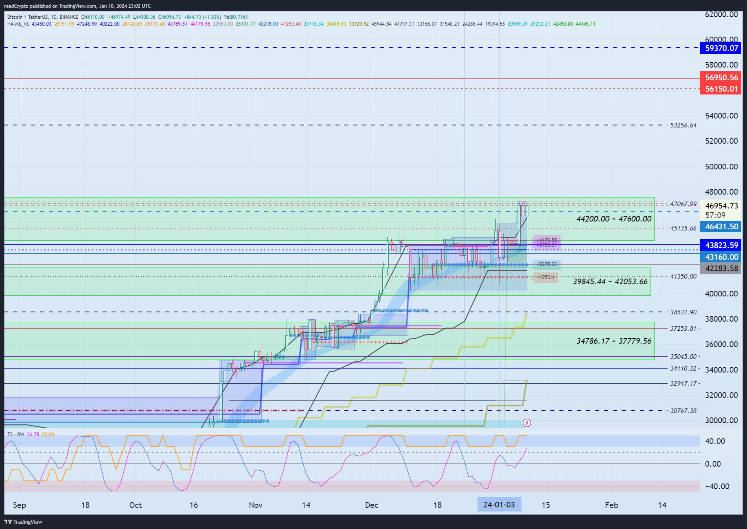
Task: Click the Sep label on time axis
Action: click(20, 505)
